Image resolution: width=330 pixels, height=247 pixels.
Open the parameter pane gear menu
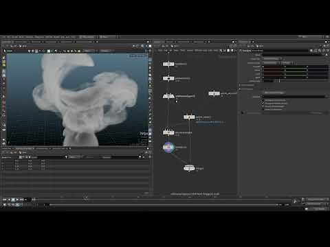(x=312, y=51)
